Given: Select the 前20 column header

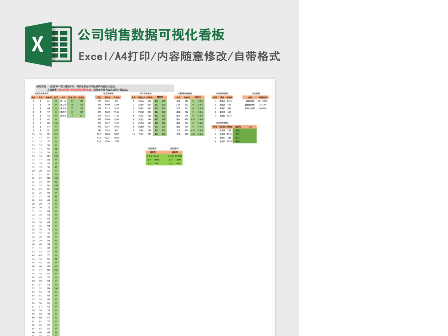Looking at the screenshot, I should coord(56,97).
